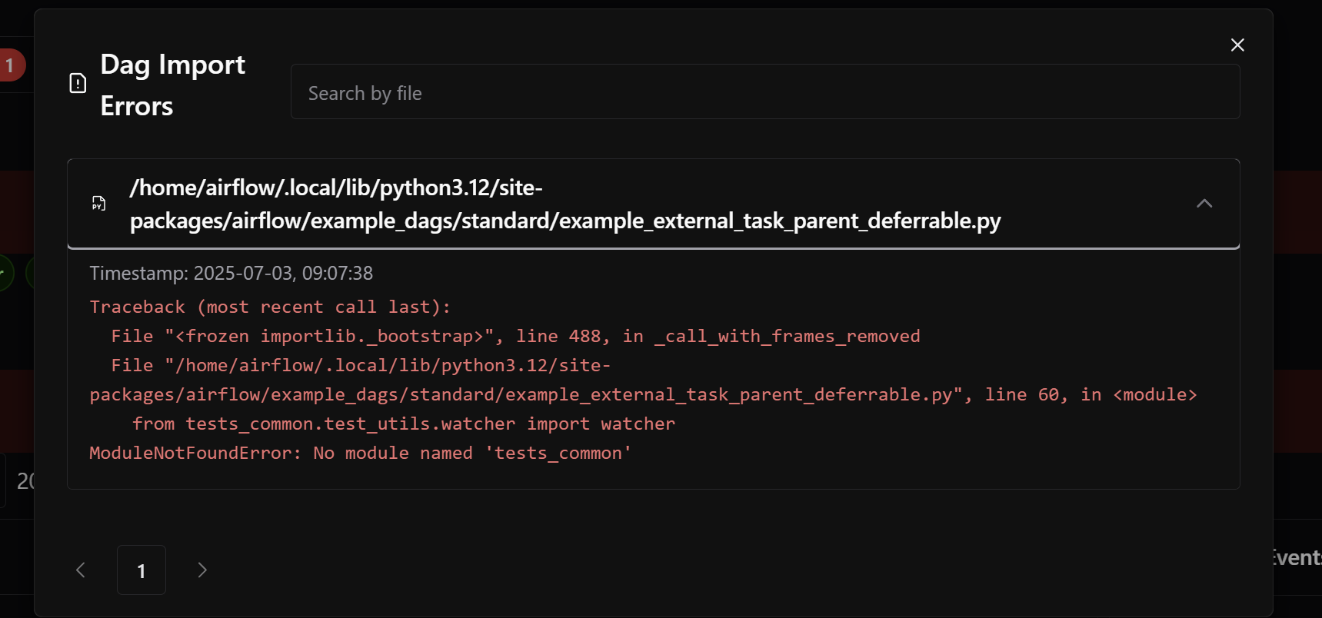Go to the next page of errors

point(202,570)
